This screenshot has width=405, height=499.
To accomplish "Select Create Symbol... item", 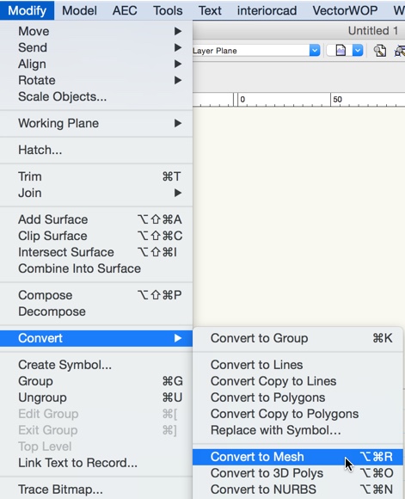I will [96, 365].
